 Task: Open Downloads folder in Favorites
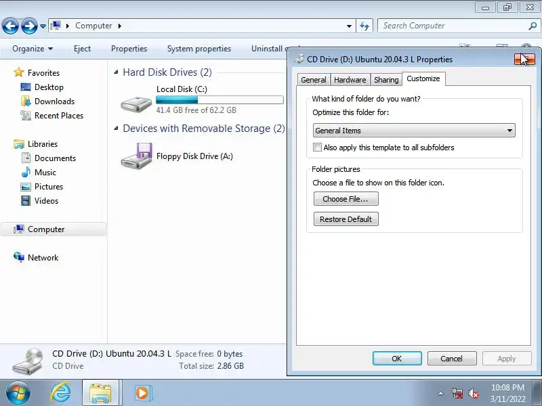tap(54, 101)
